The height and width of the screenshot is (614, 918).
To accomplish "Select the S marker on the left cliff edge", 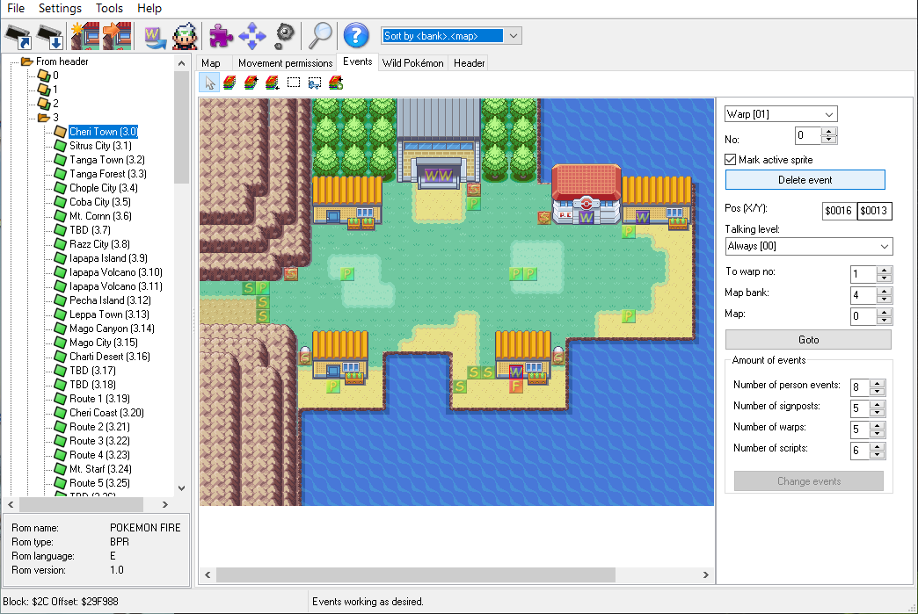I will click(x=291, y=273).
